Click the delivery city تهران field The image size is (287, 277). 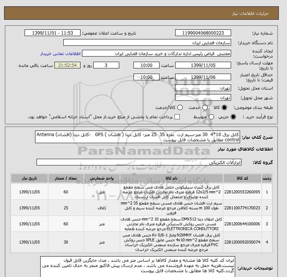[203, 97]
